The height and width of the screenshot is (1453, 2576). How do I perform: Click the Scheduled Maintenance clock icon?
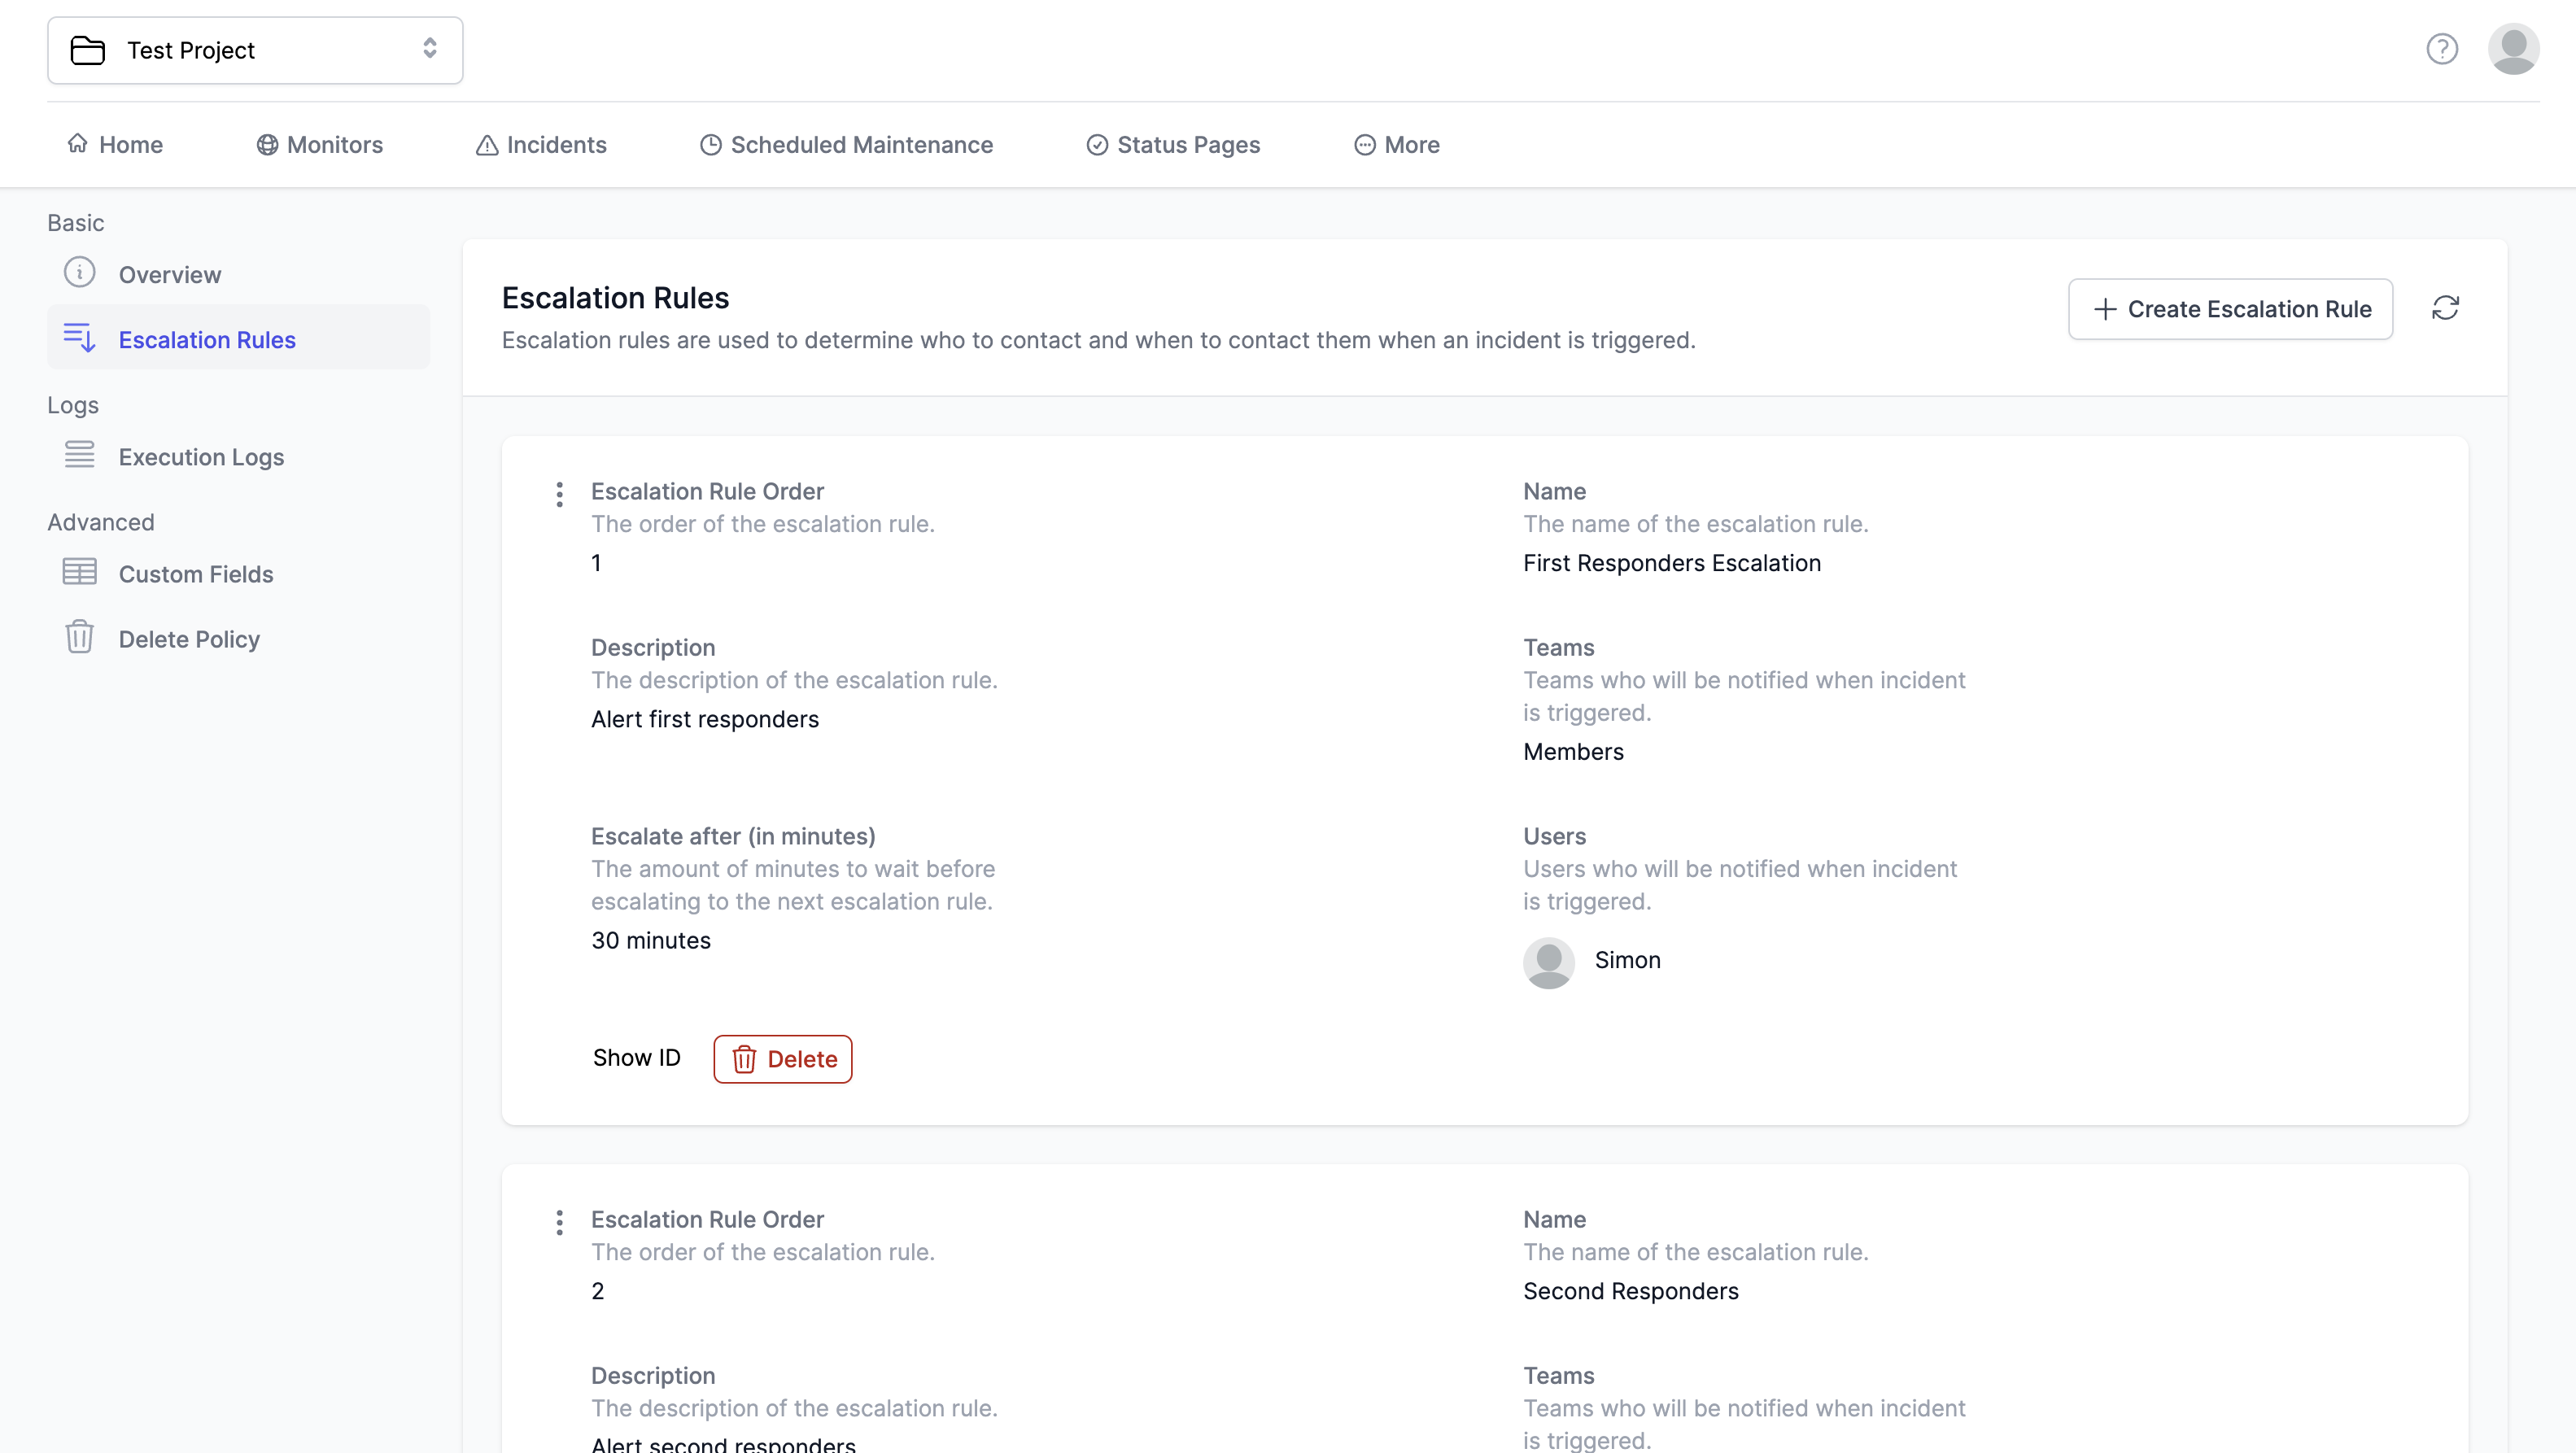(x=710, y=145)
